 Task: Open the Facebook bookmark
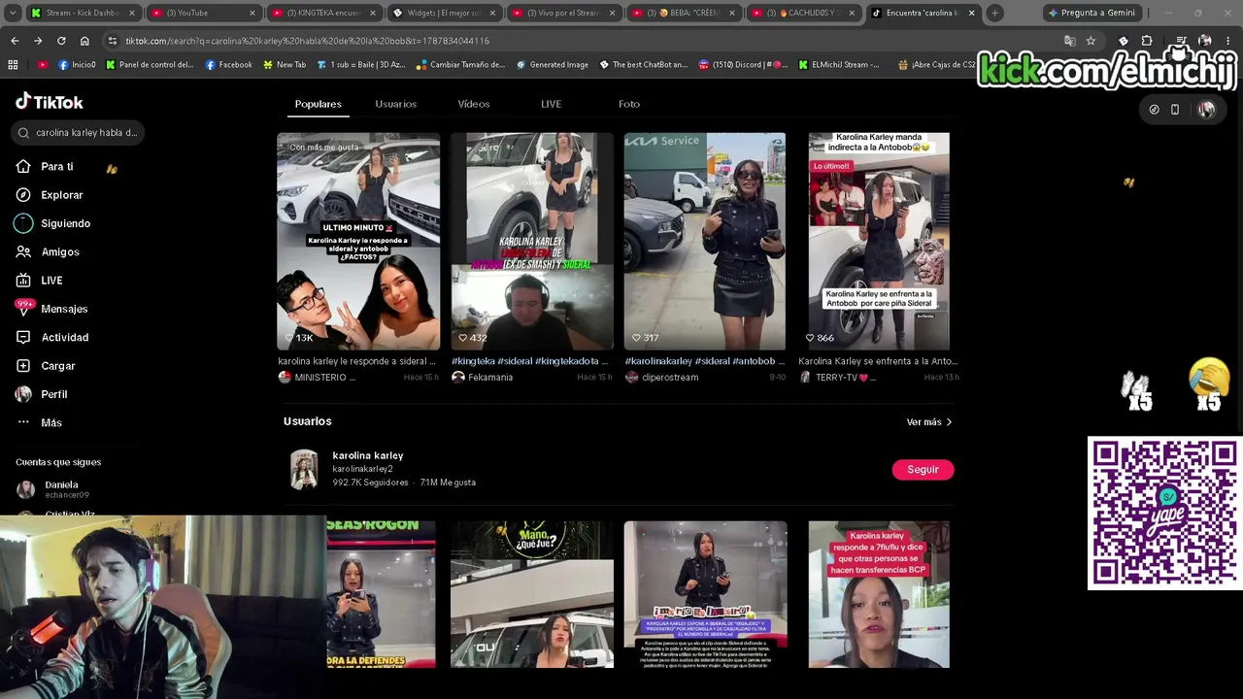tap(228, 65)
